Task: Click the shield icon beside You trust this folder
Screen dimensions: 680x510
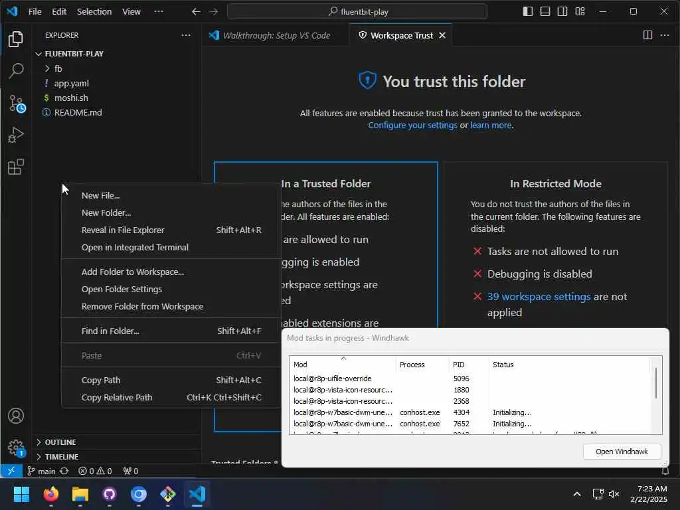Action: tap(367, 80)
